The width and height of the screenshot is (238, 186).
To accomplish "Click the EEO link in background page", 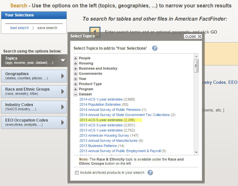I will pos(233,82).
